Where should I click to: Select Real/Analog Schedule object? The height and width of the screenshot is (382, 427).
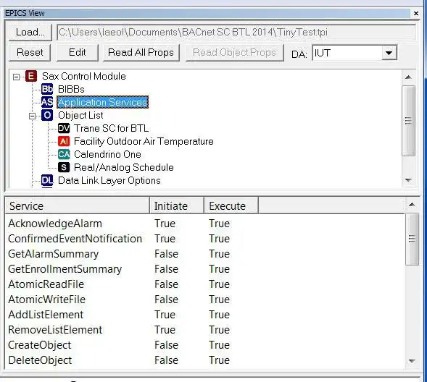tap(124, 167)
